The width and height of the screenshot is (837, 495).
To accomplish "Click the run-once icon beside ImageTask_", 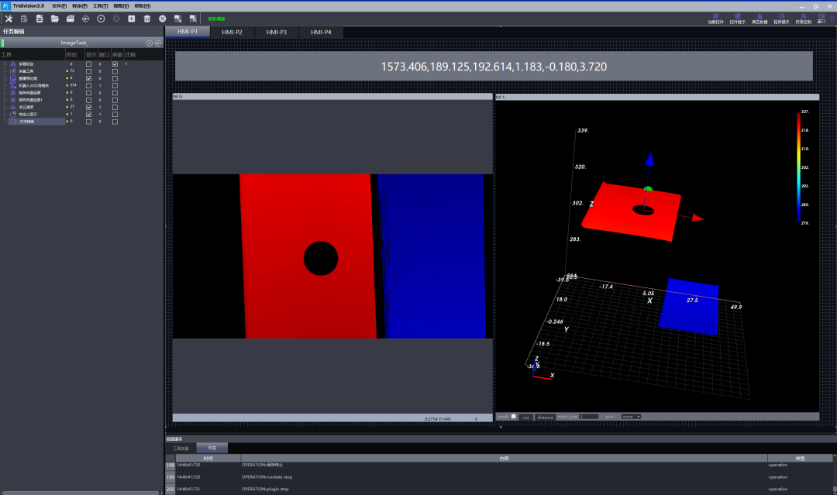I will (x=150, y=43).
